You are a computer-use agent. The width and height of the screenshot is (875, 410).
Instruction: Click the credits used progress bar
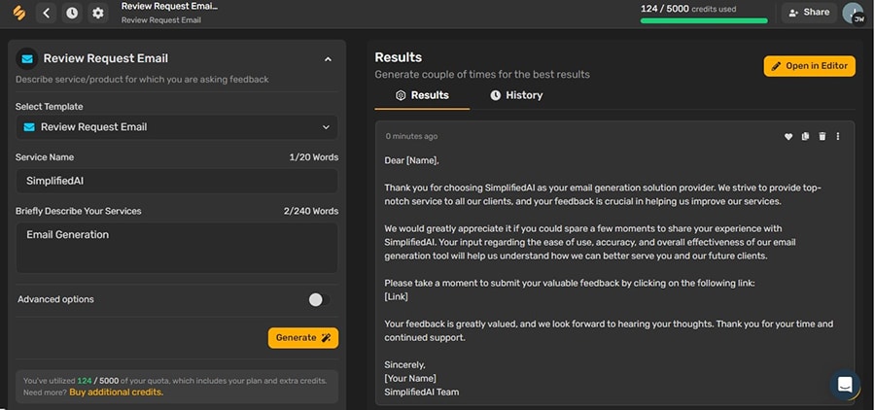[704, 20]
